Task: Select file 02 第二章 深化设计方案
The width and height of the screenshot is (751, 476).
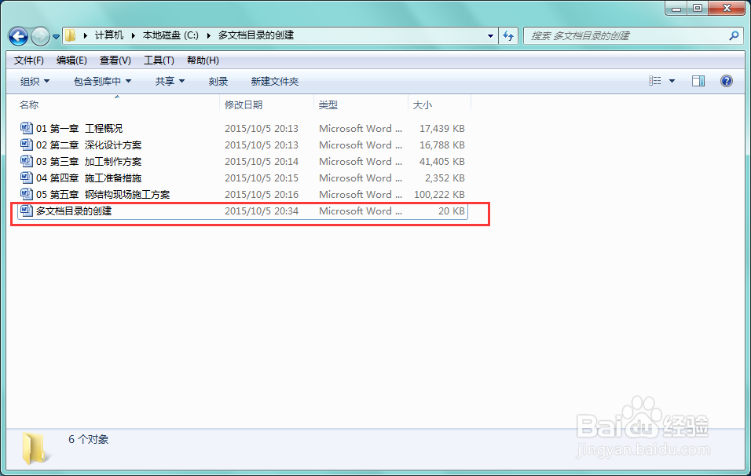Action: point(89,145)
